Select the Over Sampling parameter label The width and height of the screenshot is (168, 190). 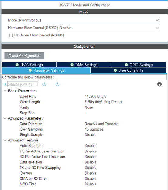point(31,129)
